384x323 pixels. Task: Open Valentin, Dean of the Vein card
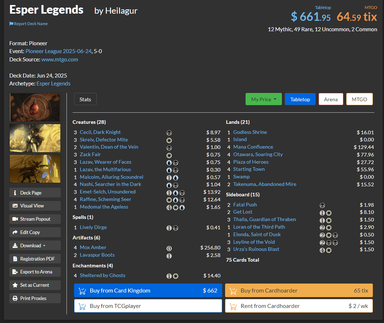tap(109, 147)
